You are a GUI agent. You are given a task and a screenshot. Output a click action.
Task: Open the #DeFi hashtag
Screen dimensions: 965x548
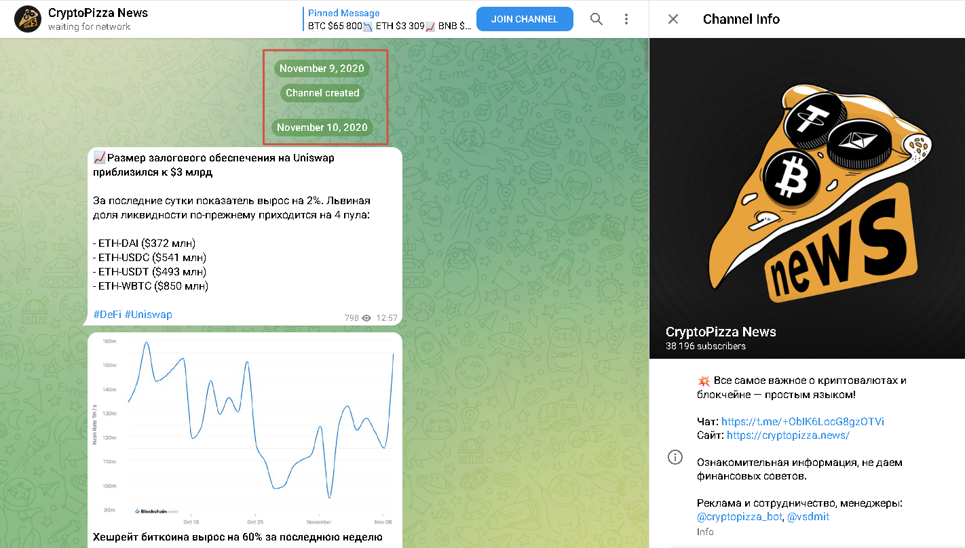107,315
